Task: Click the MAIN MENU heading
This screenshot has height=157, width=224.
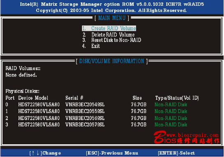Action: [x=112, y=18]
